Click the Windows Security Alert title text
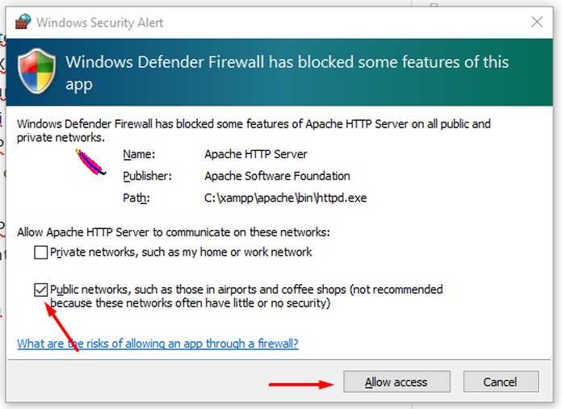The image size is (562, 409). (x=99, y=23)
